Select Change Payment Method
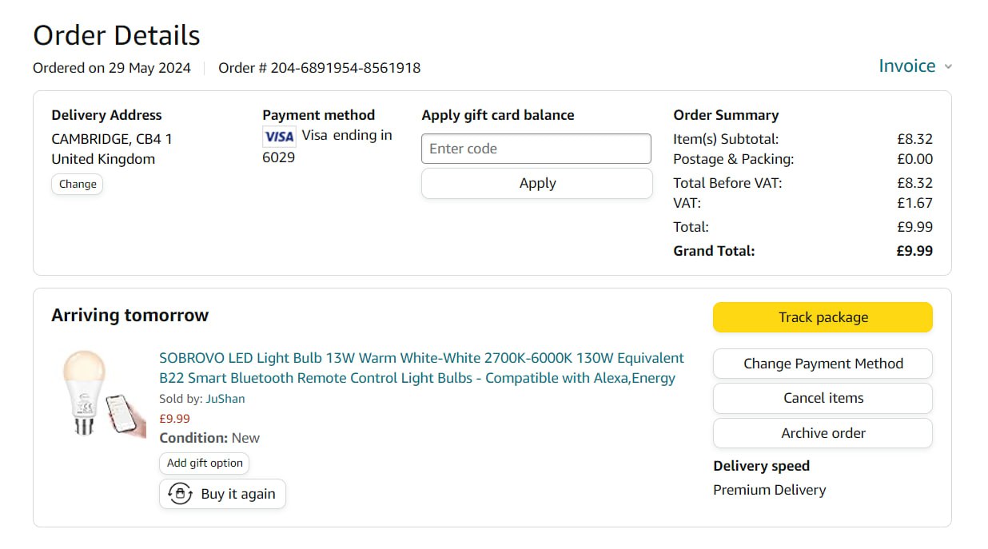988x549 pixels. [823, 364]
